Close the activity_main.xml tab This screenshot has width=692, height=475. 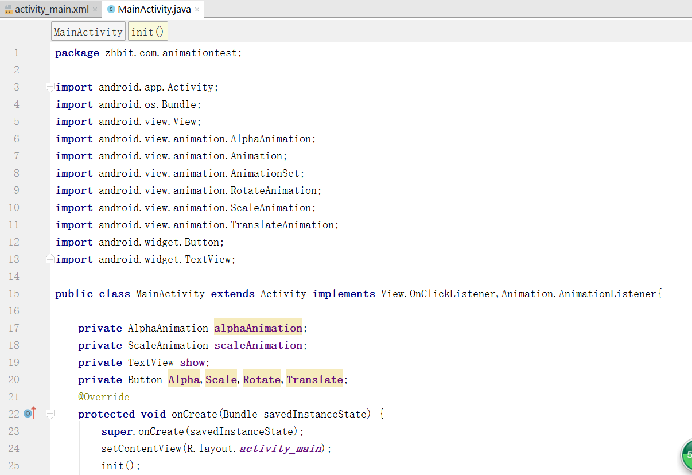95,10
